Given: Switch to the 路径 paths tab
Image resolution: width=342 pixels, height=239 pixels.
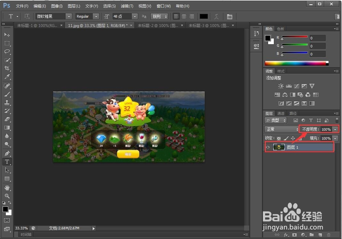Looking at the screenshot, I should click(x=293, y=113).
